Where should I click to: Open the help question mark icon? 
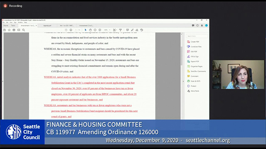[197, 26]
